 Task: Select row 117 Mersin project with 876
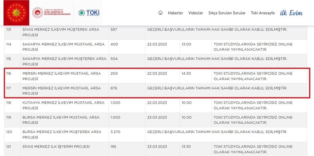62,91
